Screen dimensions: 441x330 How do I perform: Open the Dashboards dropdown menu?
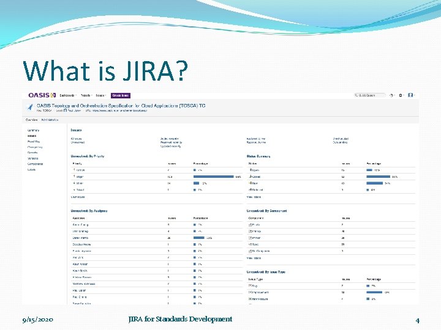68,95
